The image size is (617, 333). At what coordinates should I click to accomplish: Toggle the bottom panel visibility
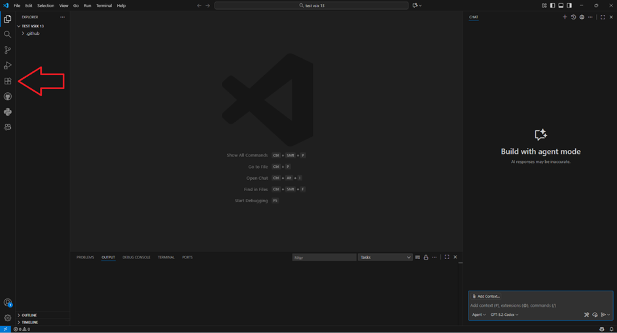[x=561, y=5]
